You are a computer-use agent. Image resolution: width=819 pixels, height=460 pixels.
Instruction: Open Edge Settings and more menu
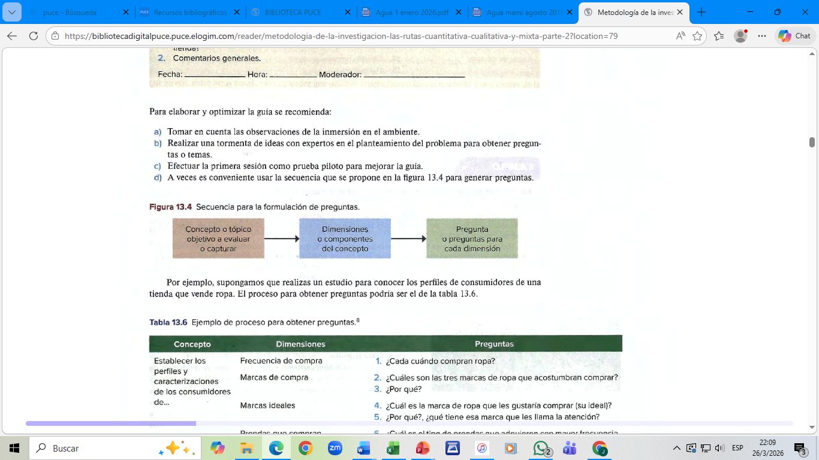(x=762, y=36)
